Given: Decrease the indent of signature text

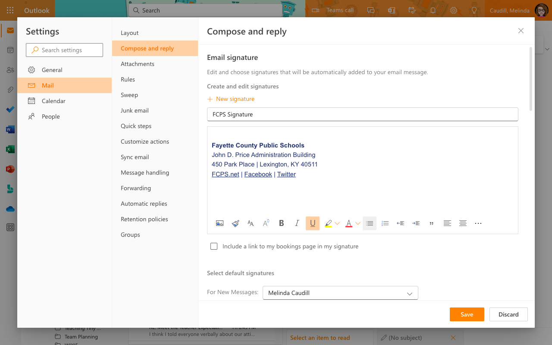Looking at the screenshot, I should pos(401,223).
